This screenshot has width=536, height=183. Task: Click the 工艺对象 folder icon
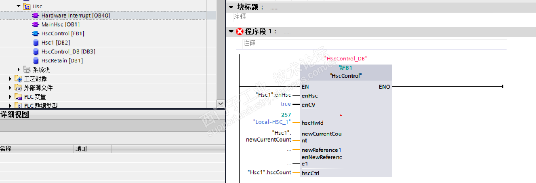[18, 79]
